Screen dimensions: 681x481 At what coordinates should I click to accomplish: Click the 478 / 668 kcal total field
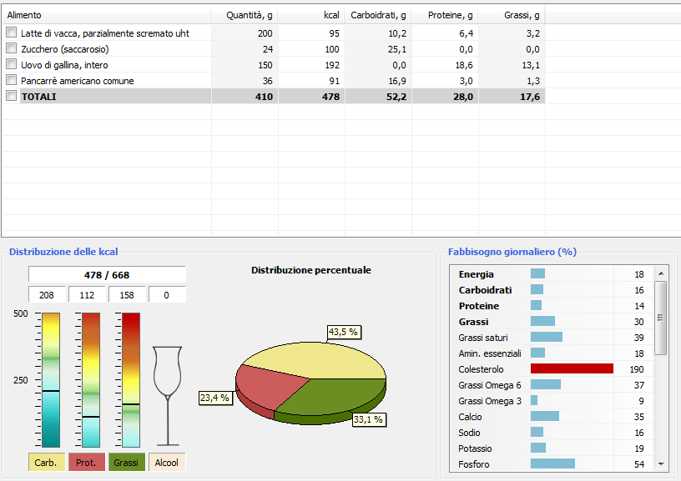pyautogui.click(x=107, y=275)
